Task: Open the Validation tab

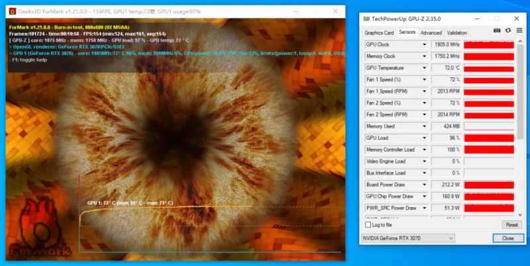Action: click(456, 32)
